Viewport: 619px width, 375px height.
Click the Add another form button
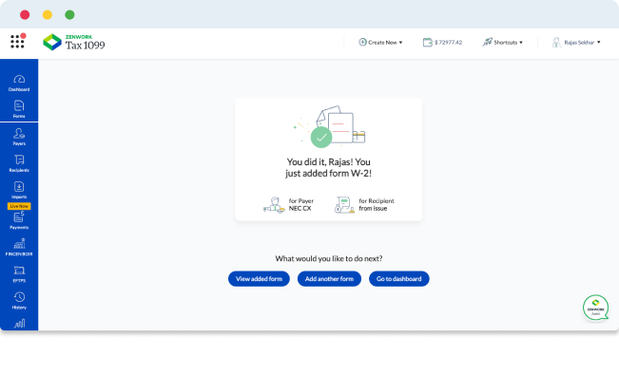click(329, 279)
